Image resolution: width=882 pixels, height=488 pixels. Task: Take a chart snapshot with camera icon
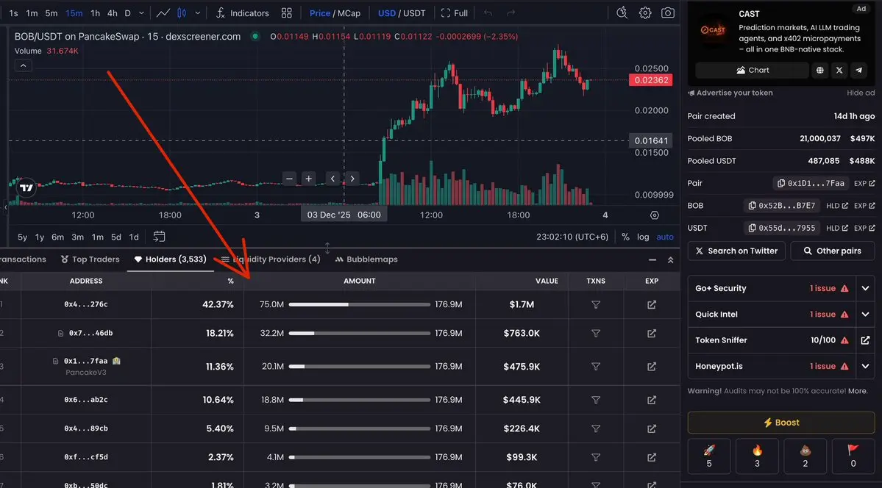(x=668, y=13)
